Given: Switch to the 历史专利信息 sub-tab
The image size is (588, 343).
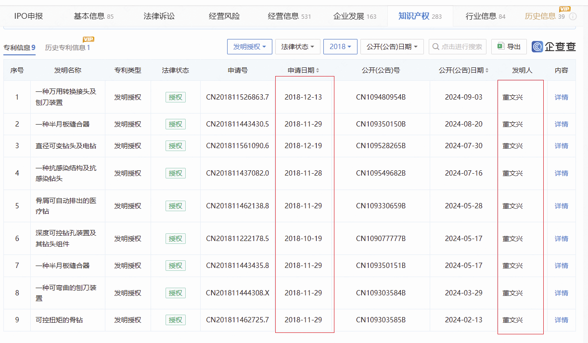Looking at the screenshot, I should click(x=67, y=48).
